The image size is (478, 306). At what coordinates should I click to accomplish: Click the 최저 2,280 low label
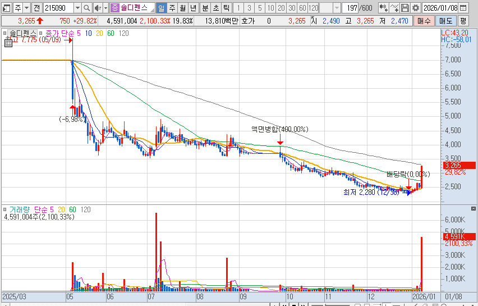(x=371, y=192)
